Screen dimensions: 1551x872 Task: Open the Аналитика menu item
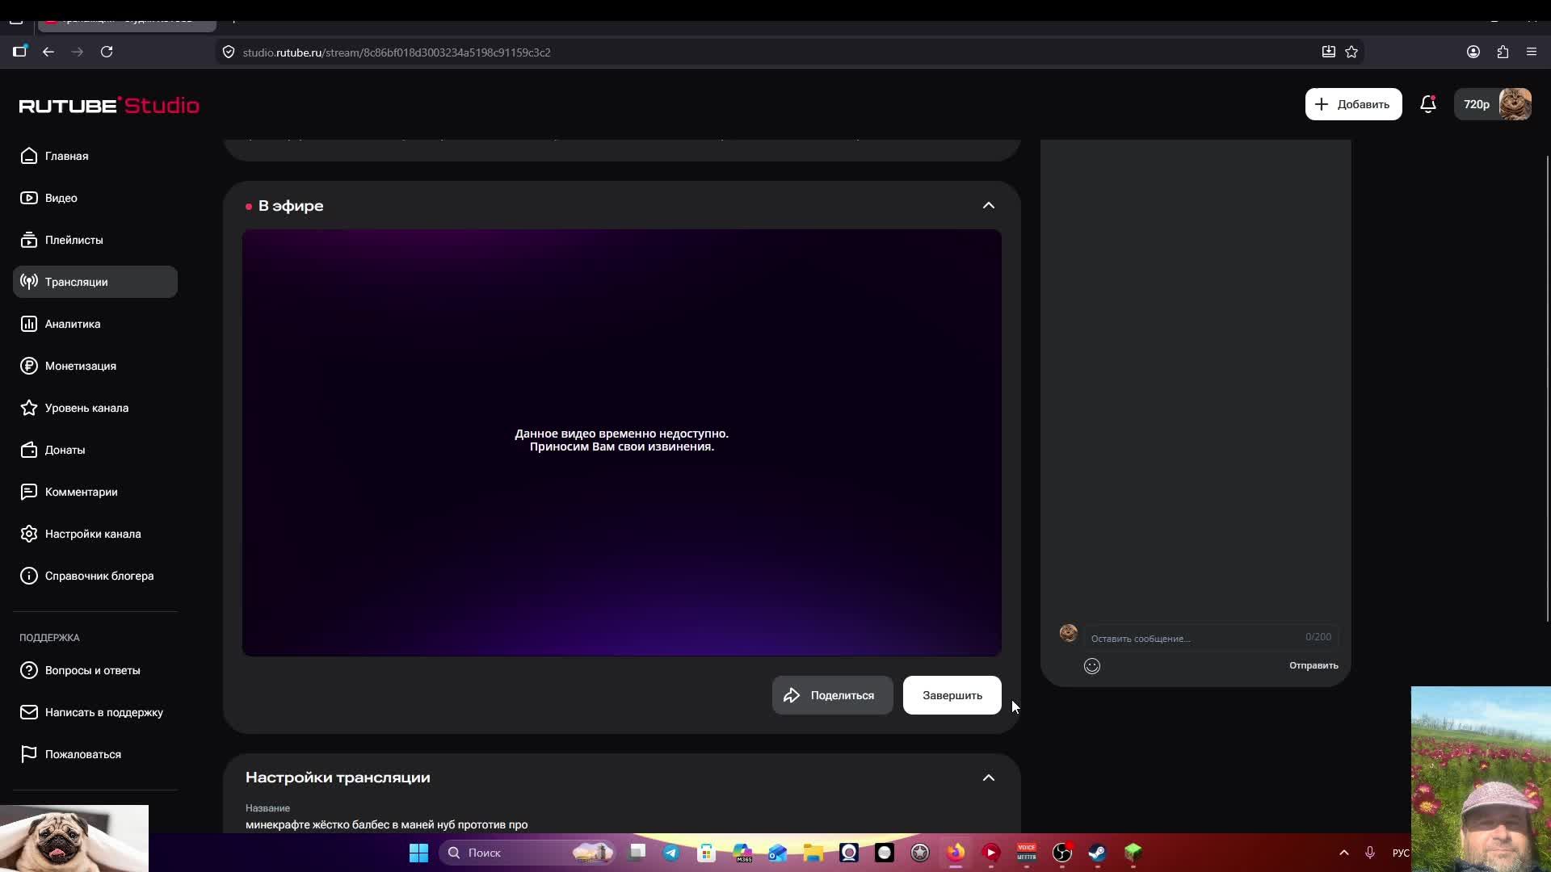coord(73,324)
